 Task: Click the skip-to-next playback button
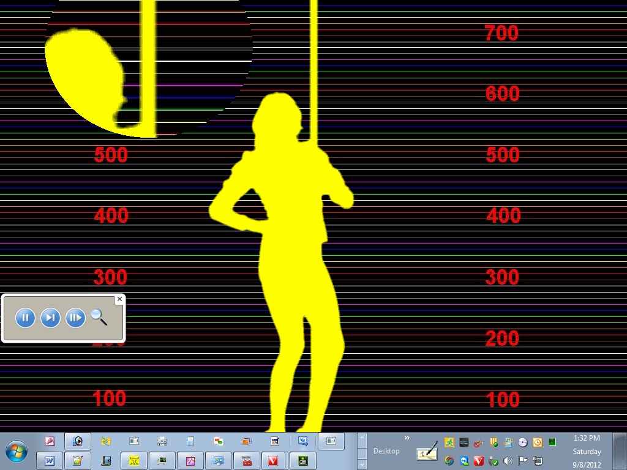[50, 318]
